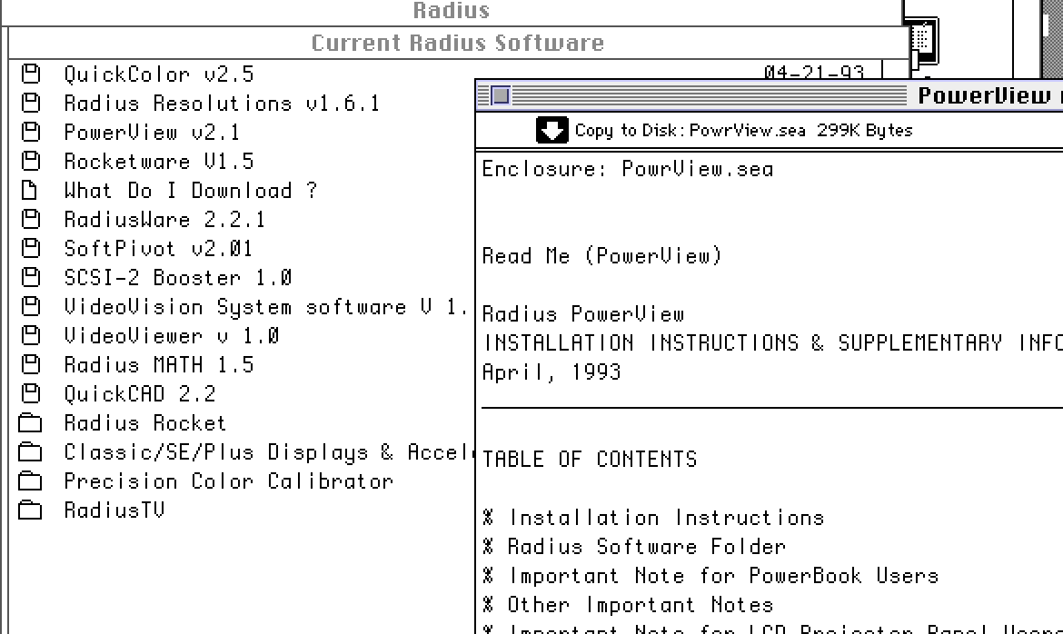The height and width of the screenshot is (634, 1063).
Task: Click the Installation Instructions contents line
Action: point(653,518)
